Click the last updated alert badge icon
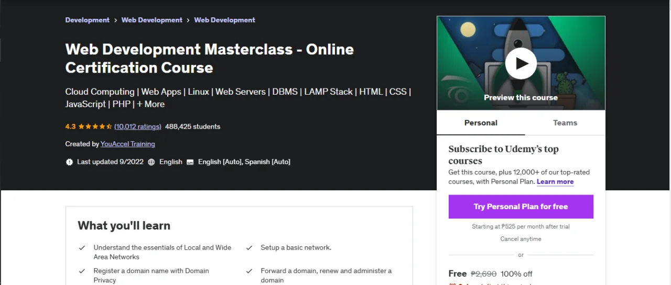671x285 pixels. tap(69, 162)
